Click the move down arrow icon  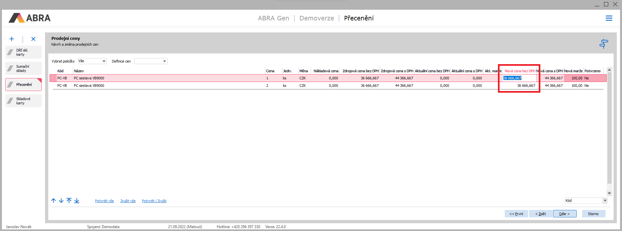(61, 201)
